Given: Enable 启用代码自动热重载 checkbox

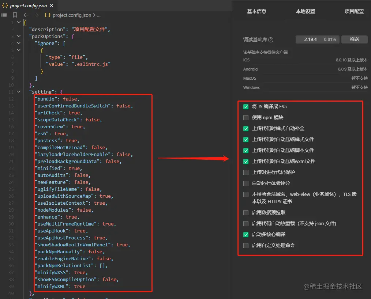Looking at the screenshot, I should click(x=246, y=224).
